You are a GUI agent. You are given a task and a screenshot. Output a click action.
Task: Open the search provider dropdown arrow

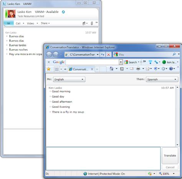[x=179, y=54]
